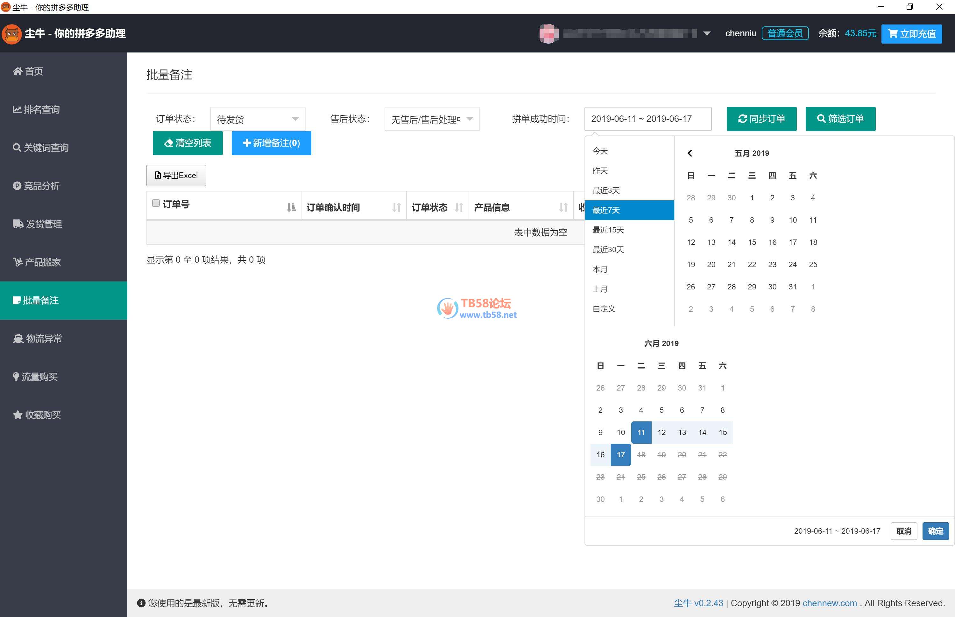Click the 尘牛 cow logo icon
The width and height of the screenshot is (955, 617).
[x=12, y=34]
